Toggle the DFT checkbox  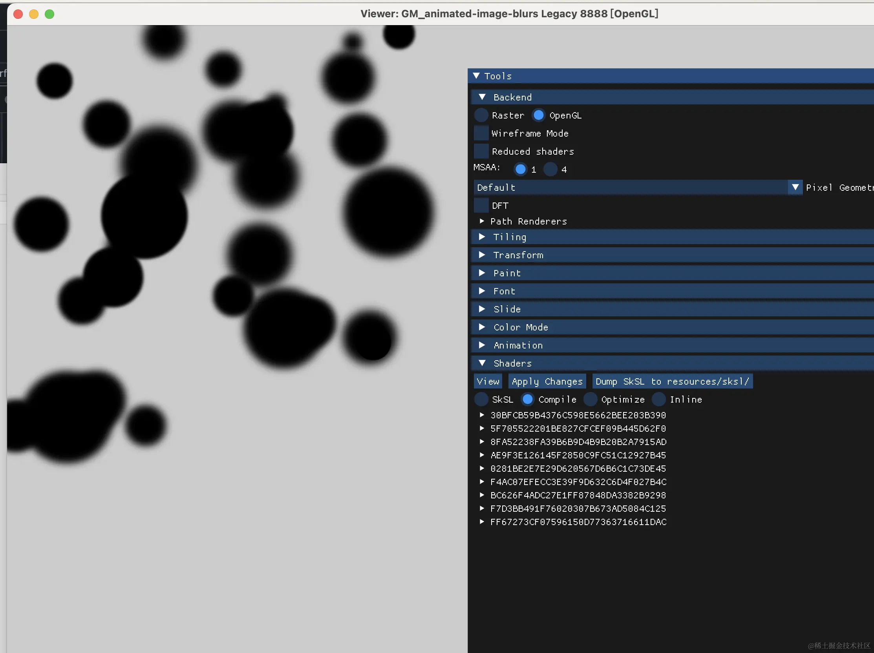(481, 206)
